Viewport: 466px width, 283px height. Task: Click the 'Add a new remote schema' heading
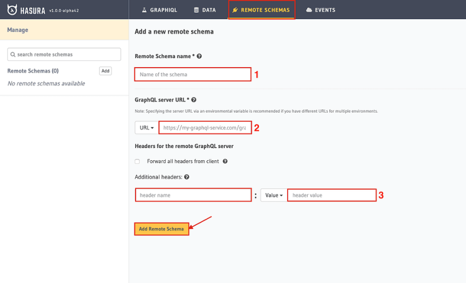point(174,32)
